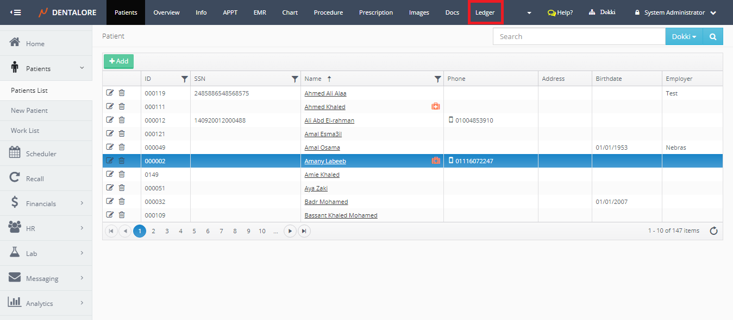This screenshot has height=320, width=733.
Task: Switch to the Prescription tab
Action: pos(375,12)
